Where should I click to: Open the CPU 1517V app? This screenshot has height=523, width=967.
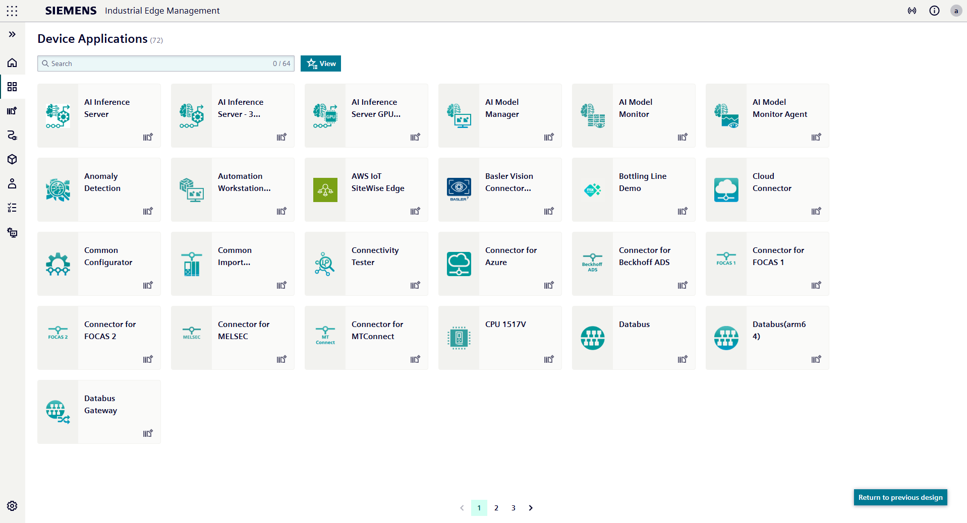tap(500, 338)
